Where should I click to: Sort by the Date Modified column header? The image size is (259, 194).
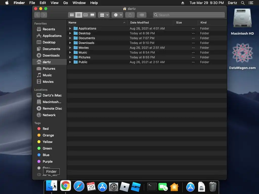tap(150, 22)
